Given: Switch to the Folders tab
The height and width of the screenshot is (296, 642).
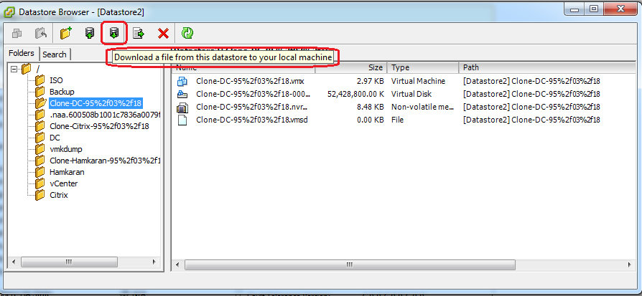Looking at the screenshot, I should (22, 54).
